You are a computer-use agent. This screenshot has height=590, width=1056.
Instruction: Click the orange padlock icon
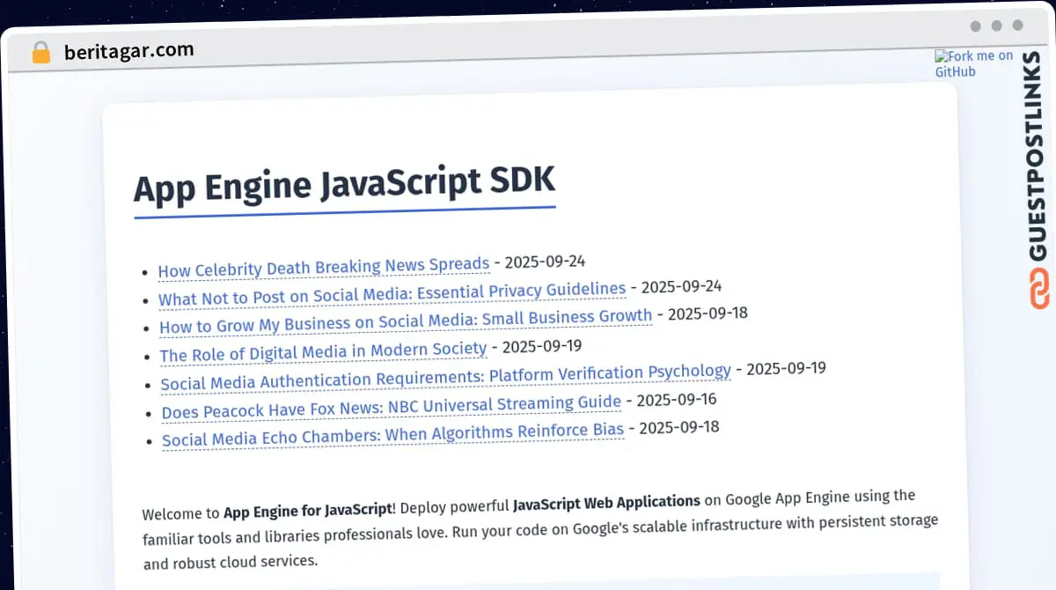(40, 53)
